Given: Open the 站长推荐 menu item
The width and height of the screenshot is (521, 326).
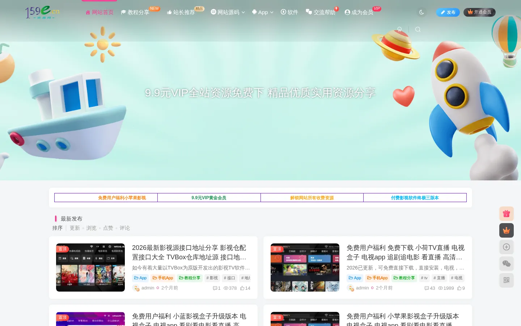Looking at the screenshot, I should point(181,12).
